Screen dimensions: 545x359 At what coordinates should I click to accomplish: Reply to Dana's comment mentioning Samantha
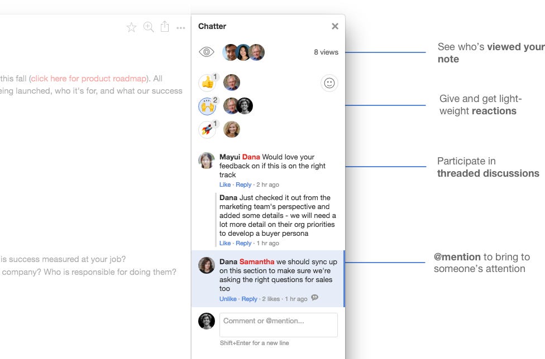pos(249,299)
